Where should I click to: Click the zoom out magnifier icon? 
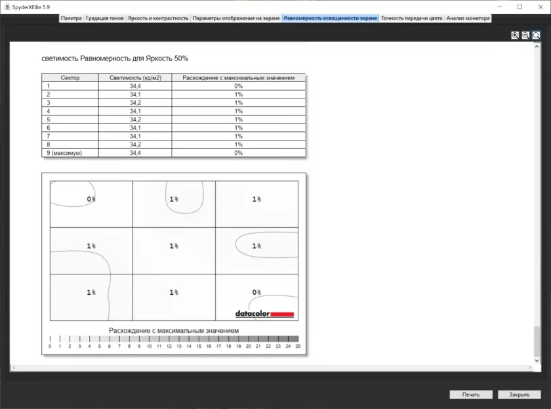click(x=525, y=35)
